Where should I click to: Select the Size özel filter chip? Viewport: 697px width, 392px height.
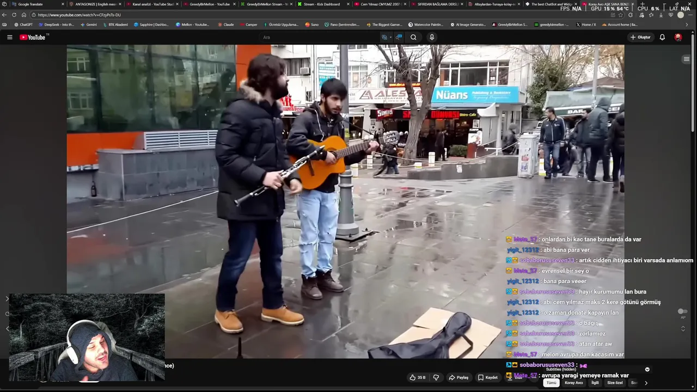[x=615, y=383]
